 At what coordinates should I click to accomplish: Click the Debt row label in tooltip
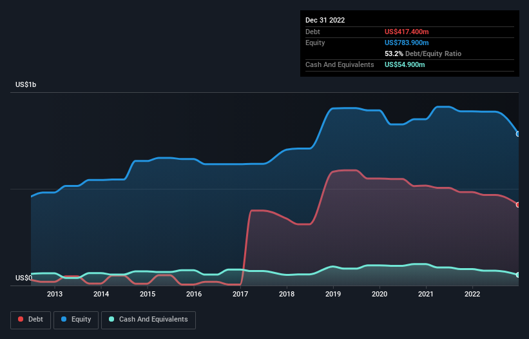[313, 32]
